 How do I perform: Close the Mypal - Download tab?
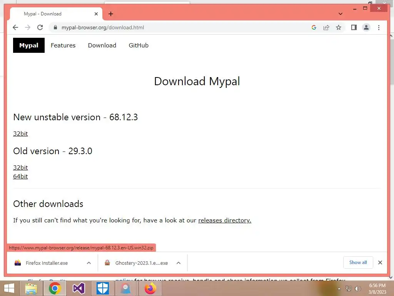click(x=96, y=14)
